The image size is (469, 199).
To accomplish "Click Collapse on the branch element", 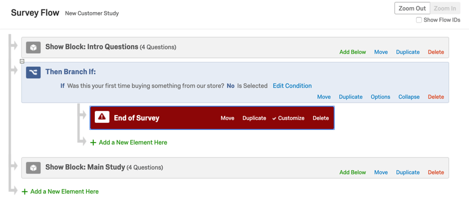I will 409,97.
